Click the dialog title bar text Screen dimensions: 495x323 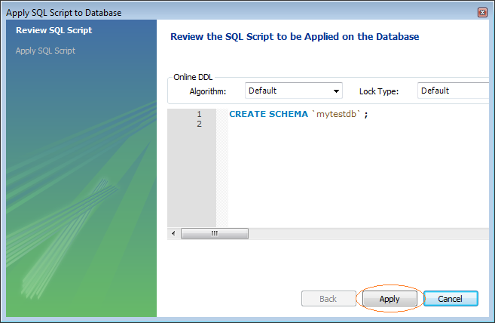pos(64,13)
